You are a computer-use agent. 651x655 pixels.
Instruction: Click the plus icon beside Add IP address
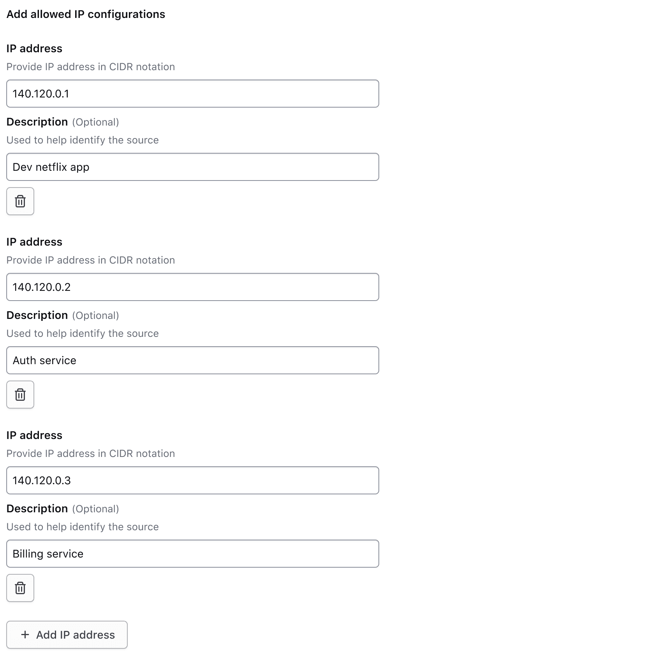tap(25, 635)
